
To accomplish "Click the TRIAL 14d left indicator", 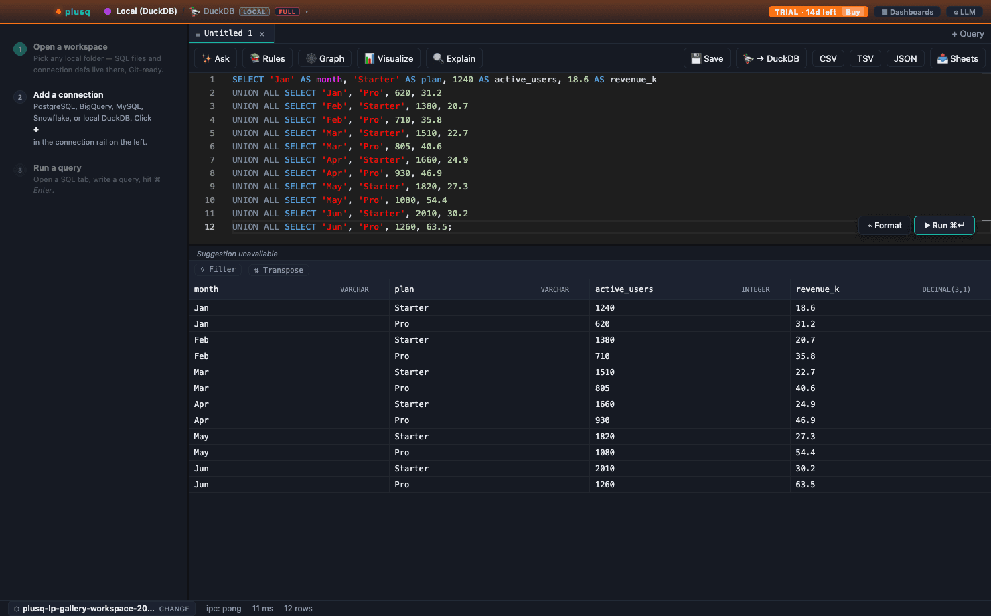I will tap(806, 12).
